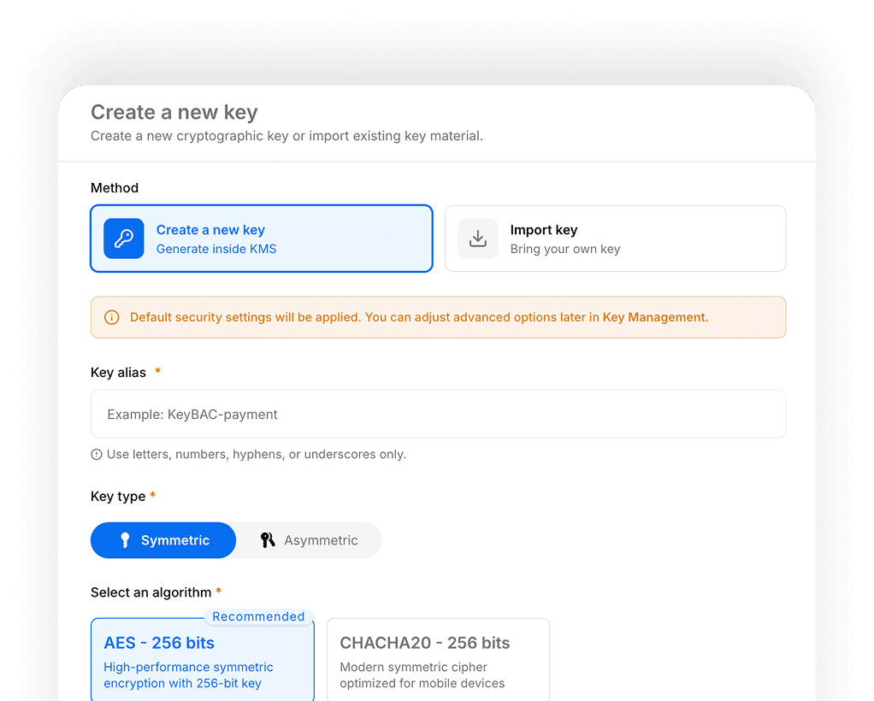Click the 'Method' section label
This screenshot has width=874, height=701.
click(x=115, y=188)
